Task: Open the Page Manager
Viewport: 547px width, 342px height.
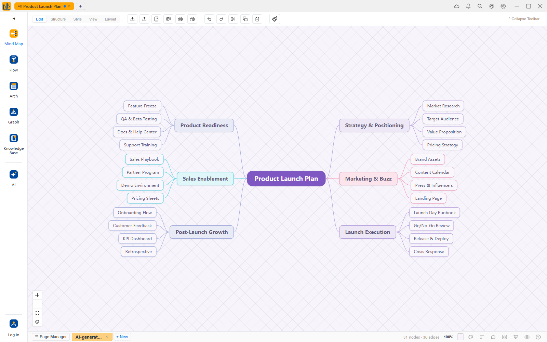Action: (x=51, y=337)
